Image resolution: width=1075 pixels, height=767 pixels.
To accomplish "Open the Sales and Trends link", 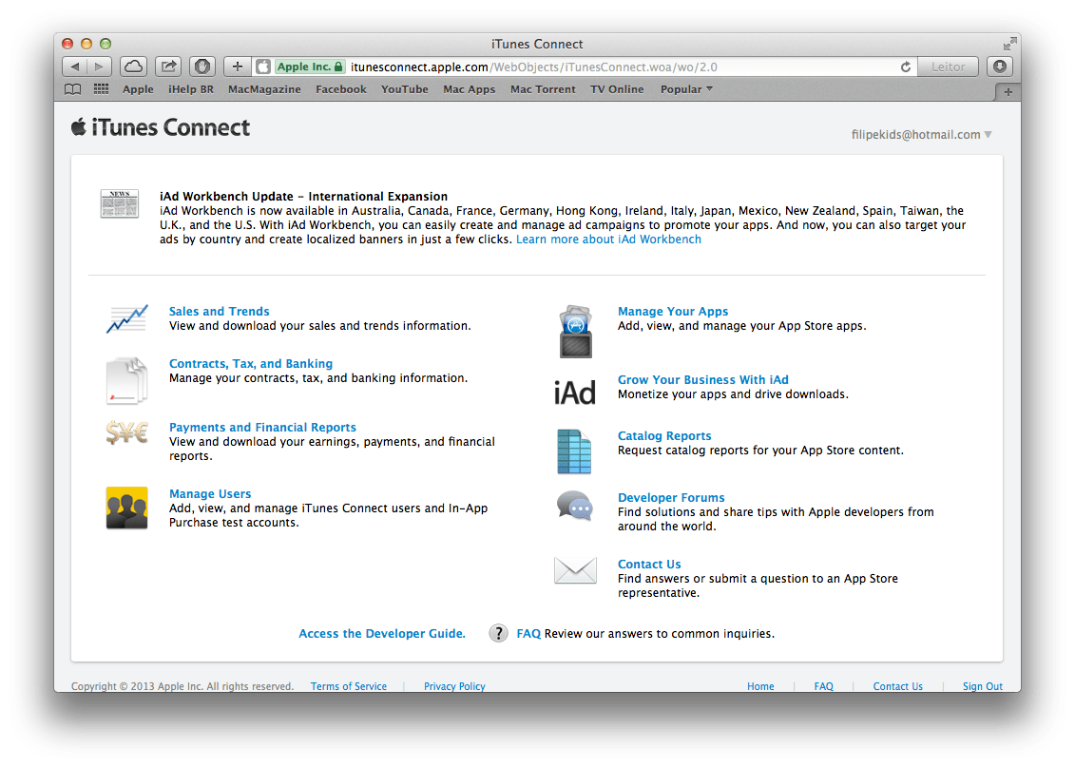I will pos(220,311).
